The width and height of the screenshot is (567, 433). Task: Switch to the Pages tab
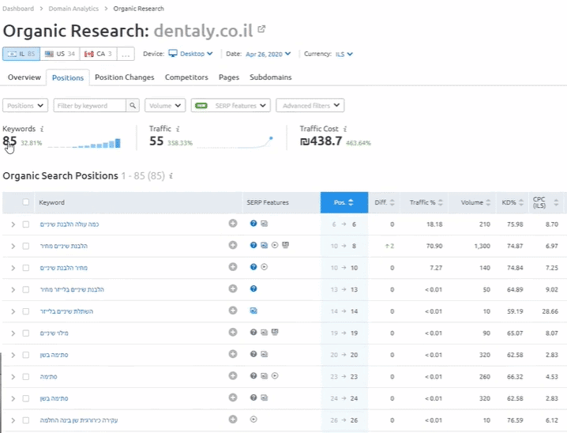click(229, 77)
